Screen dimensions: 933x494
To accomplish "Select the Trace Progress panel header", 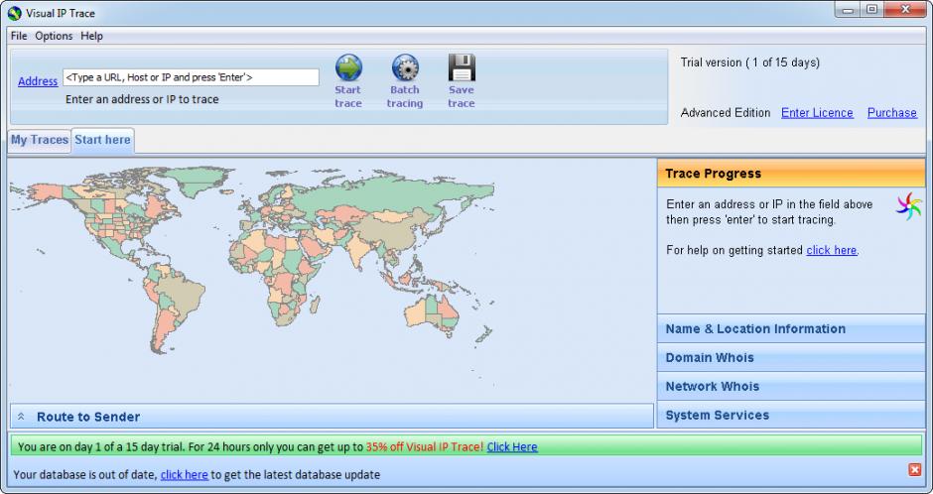I will point(791,174).
